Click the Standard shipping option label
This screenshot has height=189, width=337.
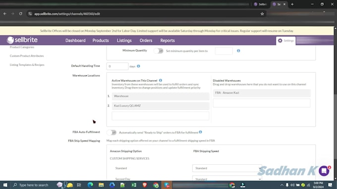(x=121, y=168)
